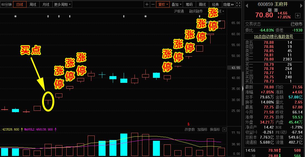Viewport: 305px width, 157px height.
Task: Activate the 画线 drawing tools
Action: click(x=202, y=4)
